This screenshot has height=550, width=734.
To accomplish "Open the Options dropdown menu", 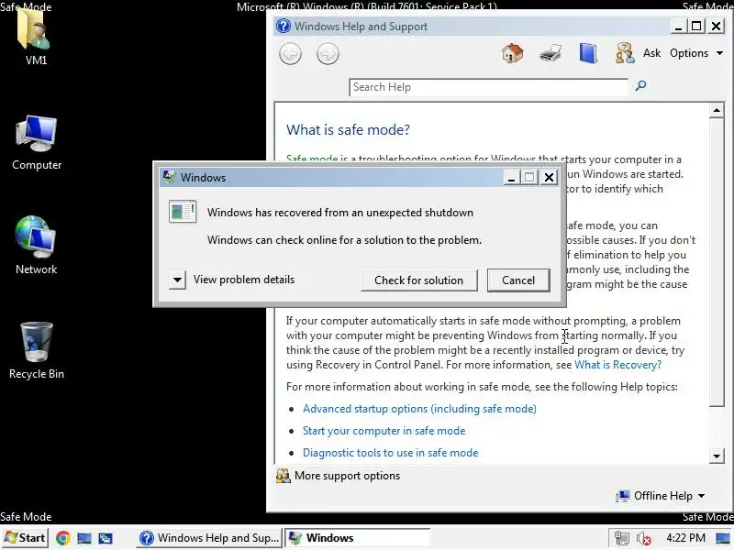I will (x=696, y=53).
